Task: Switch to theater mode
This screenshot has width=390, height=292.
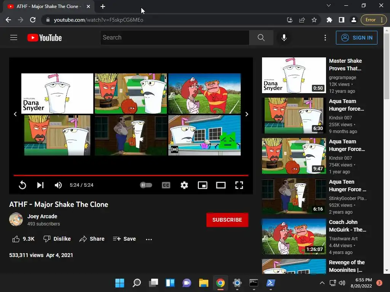Action: pyautogui.click(x=221, y=185)
